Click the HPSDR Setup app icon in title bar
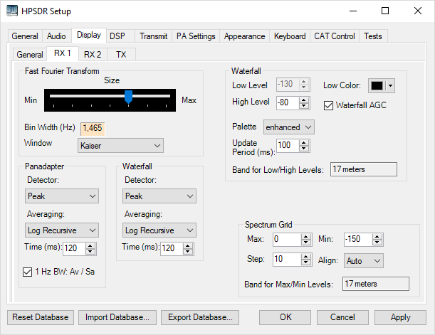Viewport: 435px width, 335px height. tap(12, 11)
